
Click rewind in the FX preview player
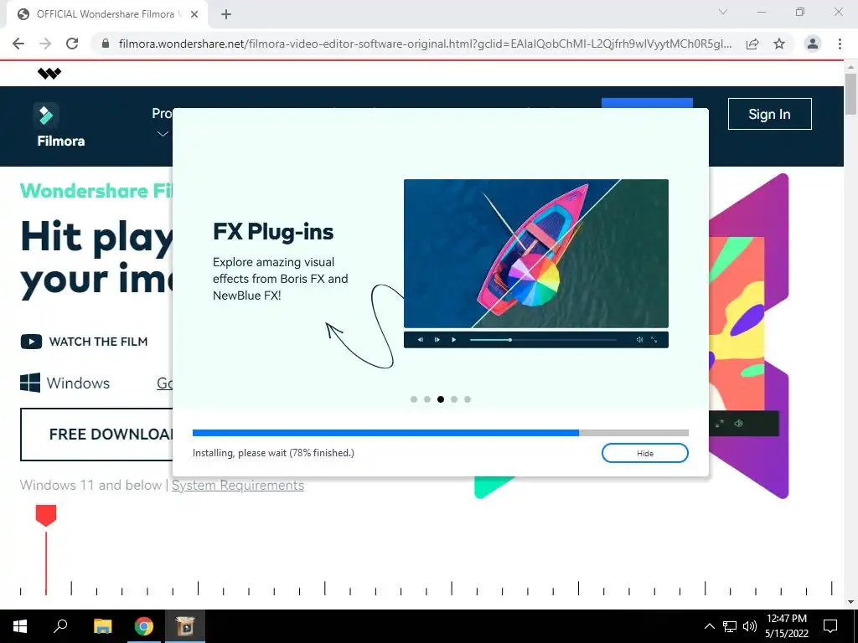point(421,340)
